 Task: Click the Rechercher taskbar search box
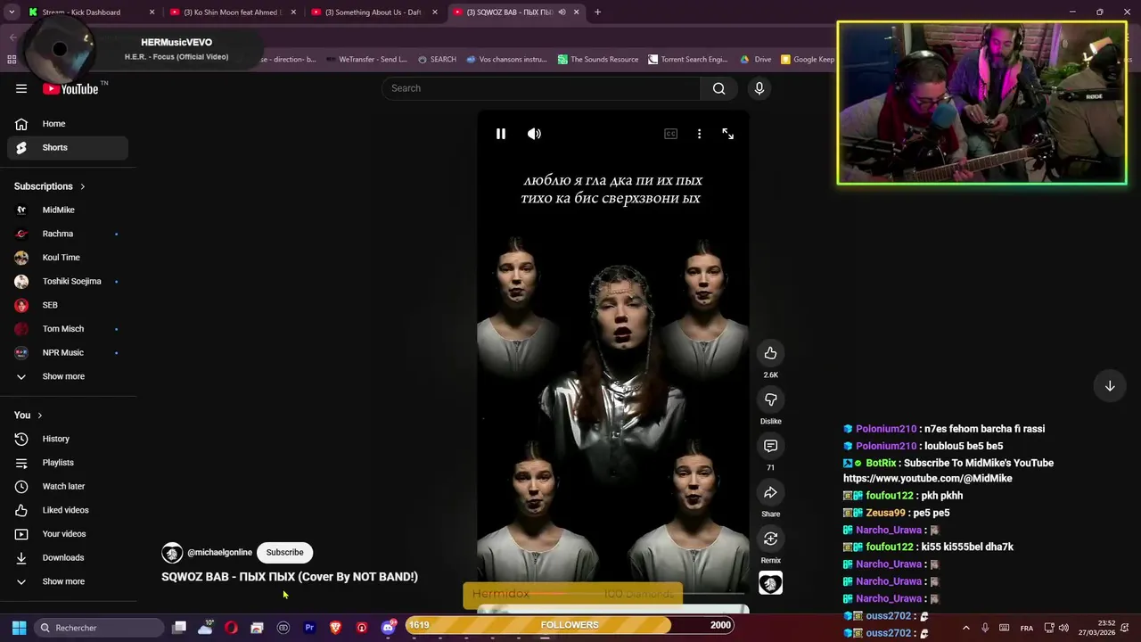99,628
